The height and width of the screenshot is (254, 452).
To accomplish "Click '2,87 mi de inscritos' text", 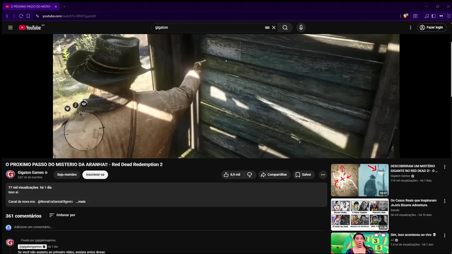I will (x=30, y=177).
